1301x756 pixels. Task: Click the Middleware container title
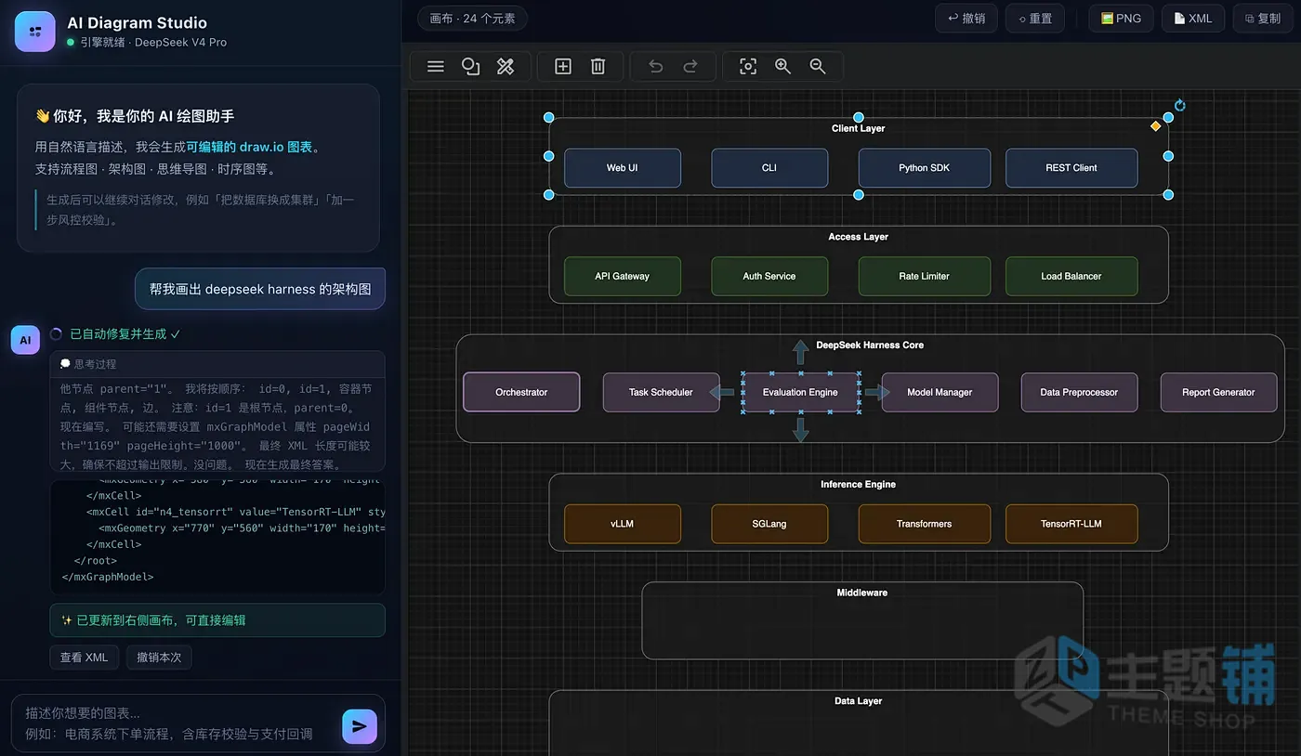[862, 593]
